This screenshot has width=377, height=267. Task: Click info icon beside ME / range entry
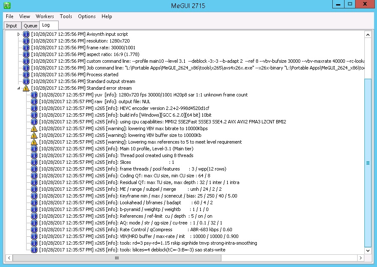(x=34, y=189)
